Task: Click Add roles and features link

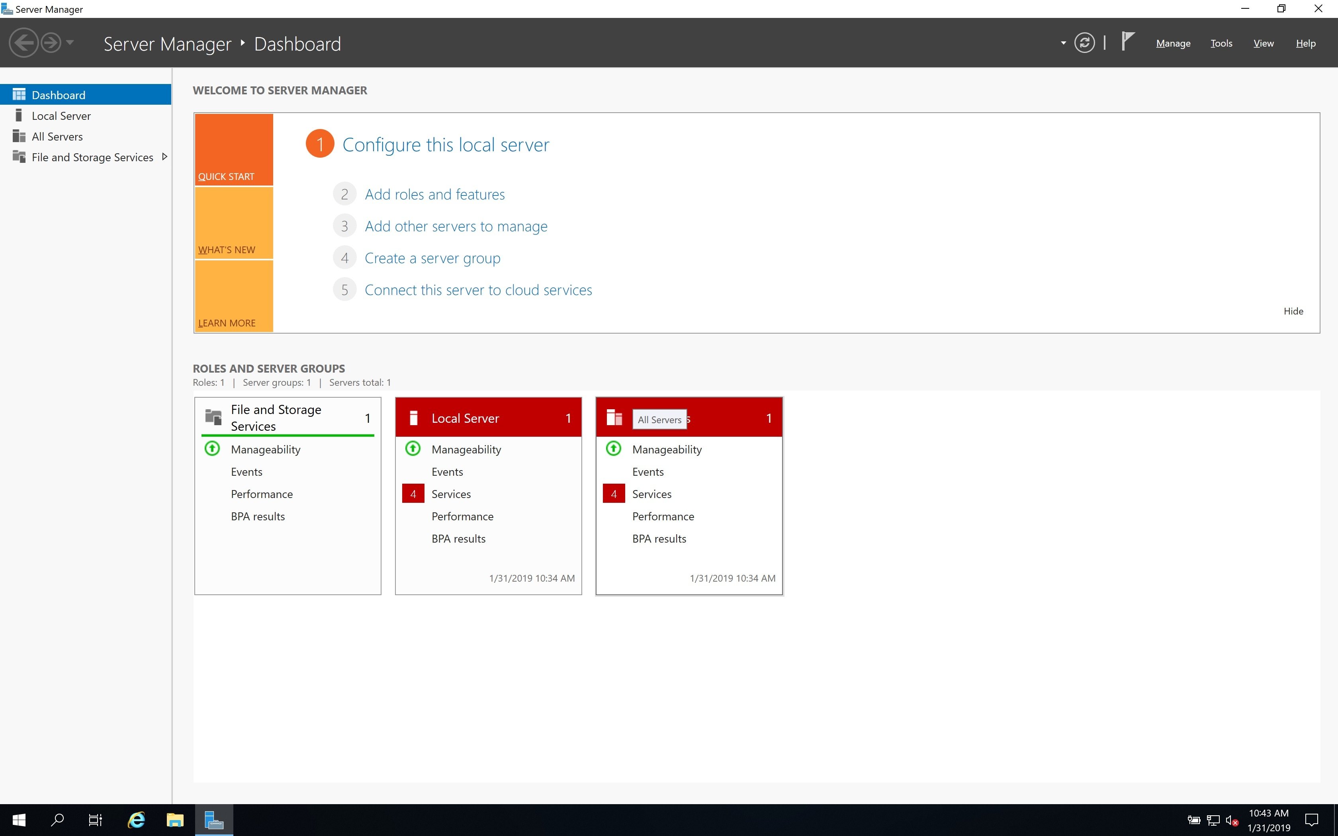Action: 434,193
